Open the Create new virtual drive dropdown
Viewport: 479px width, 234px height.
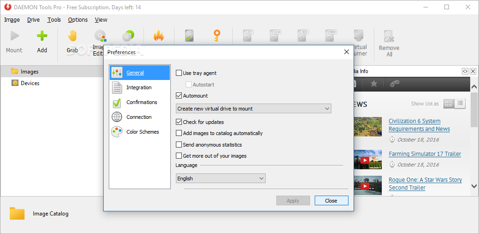click(x=254, y=109)
